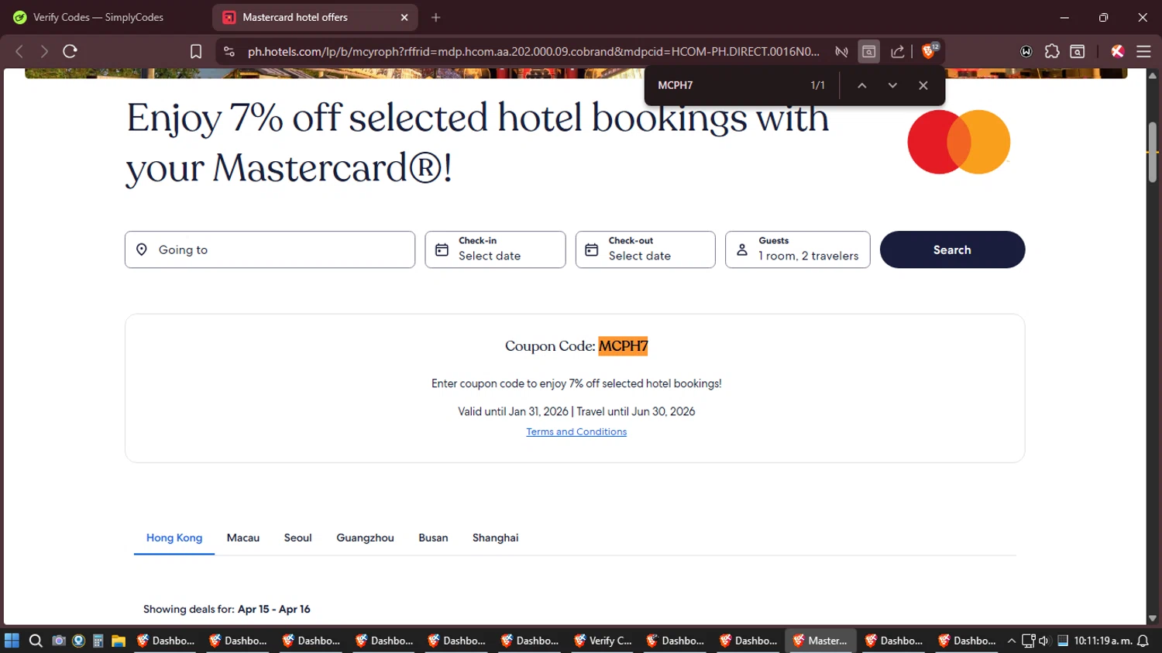The image size is (1162, 653).
Task: Open the extensions puzzle icon
Action: pyautogui.click(x=1052, y=51)
